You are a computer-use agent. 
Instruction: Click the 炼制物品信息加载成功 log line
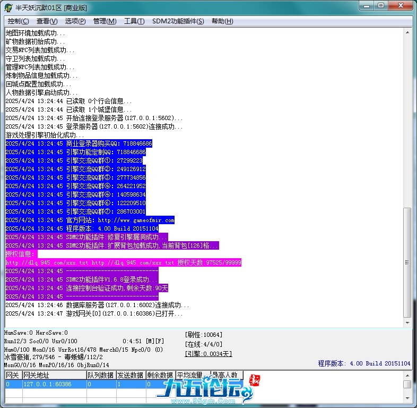[x=41, y=75]
